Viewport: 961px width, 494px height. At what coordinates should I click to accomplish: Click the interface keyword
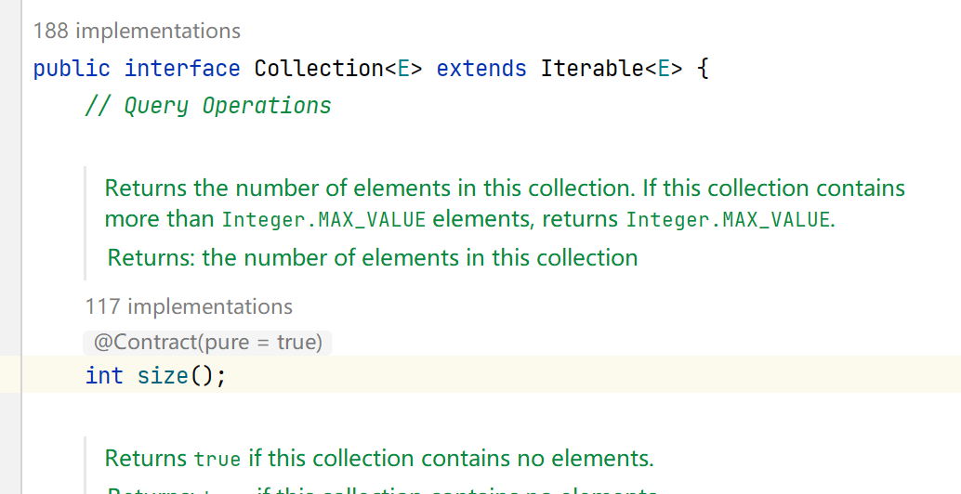(x=182, y=69)
